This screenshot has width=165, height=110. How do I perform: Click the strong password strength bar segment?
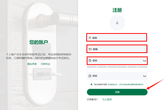(137, 67)
